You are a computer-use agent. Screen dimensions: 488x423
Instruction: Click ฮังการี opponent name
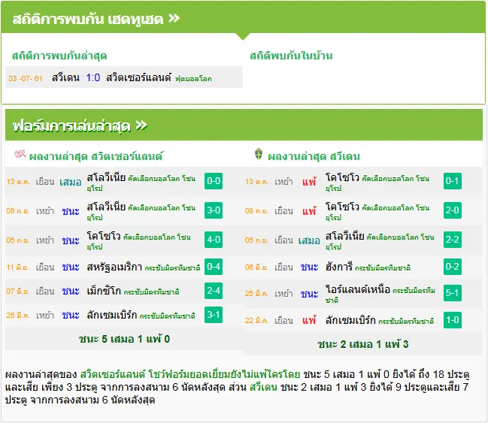click(x=339, y=267)
